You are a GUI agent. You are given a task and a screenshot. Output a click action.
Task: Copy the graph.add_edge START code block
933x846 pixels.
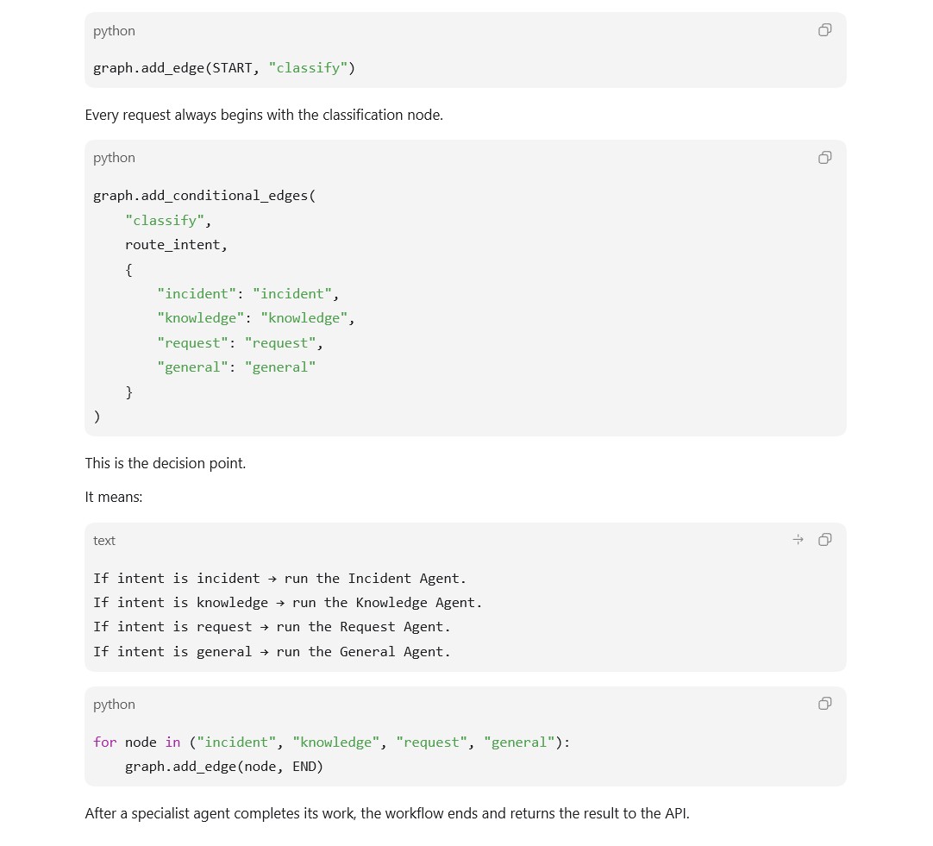pos(824,29)
